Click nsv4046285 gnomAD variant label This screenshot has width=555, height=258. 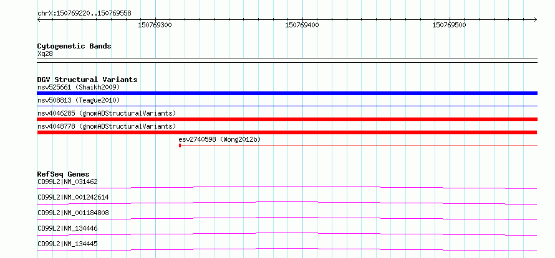[107, 113]
